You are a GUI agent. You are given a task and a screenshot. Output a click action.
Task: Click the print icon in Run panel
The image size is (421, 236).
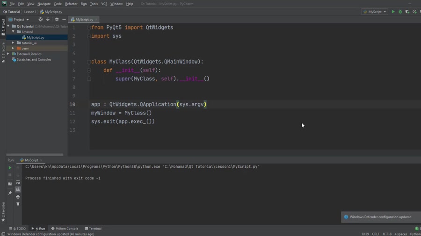[18, 197]
